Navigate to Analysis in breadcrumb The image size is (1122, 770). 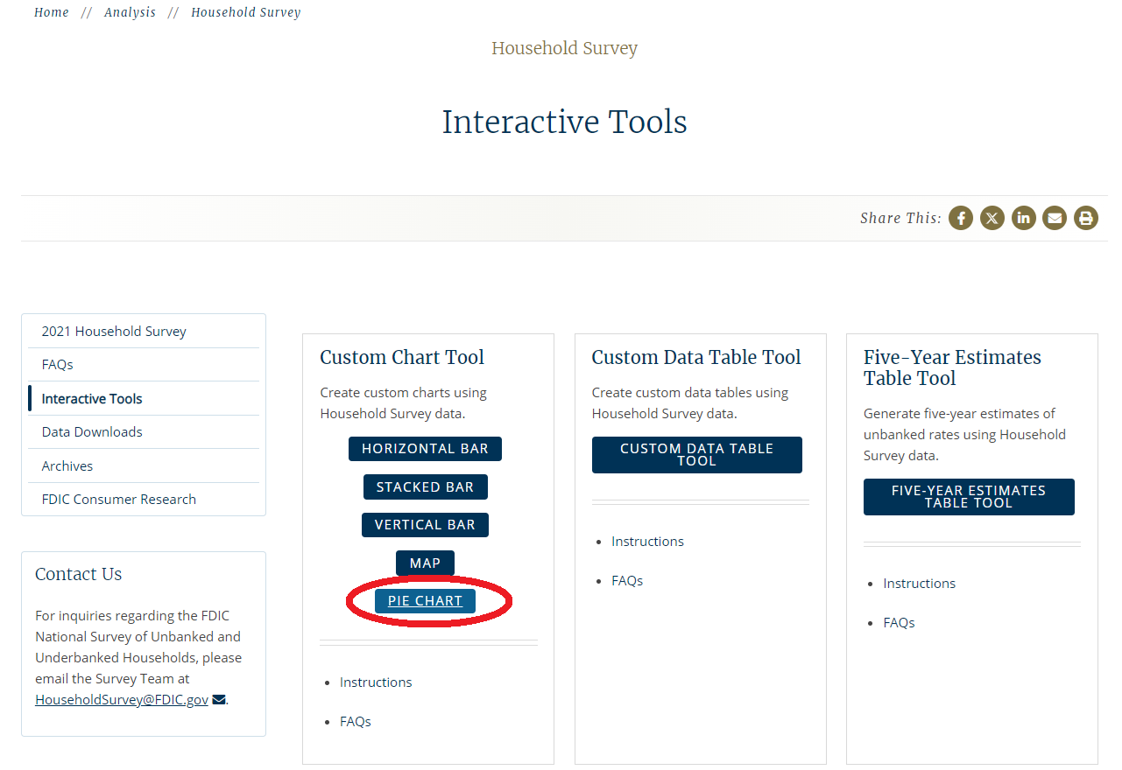pyautogui.click(x=130, y=12)
